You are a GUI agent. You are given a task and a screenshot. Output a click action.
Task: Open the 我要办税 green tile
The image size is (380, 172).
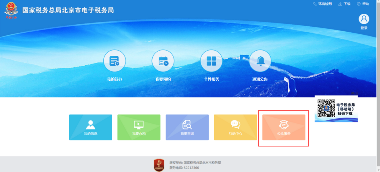tap(139, 127)
